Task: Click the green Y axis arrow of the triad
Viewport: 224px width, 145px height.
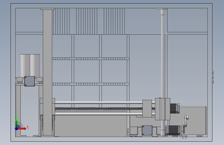Action: (x=16, y=123)
